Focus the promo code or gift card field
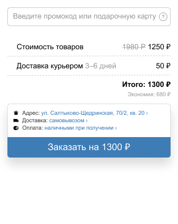The height and width of the screenshot is (224, 178). pyautogui.click(x=89, y=17)
